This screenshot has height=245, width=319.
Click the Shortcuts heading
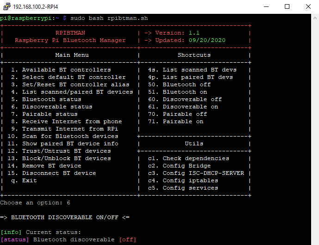tap(194, 55)
